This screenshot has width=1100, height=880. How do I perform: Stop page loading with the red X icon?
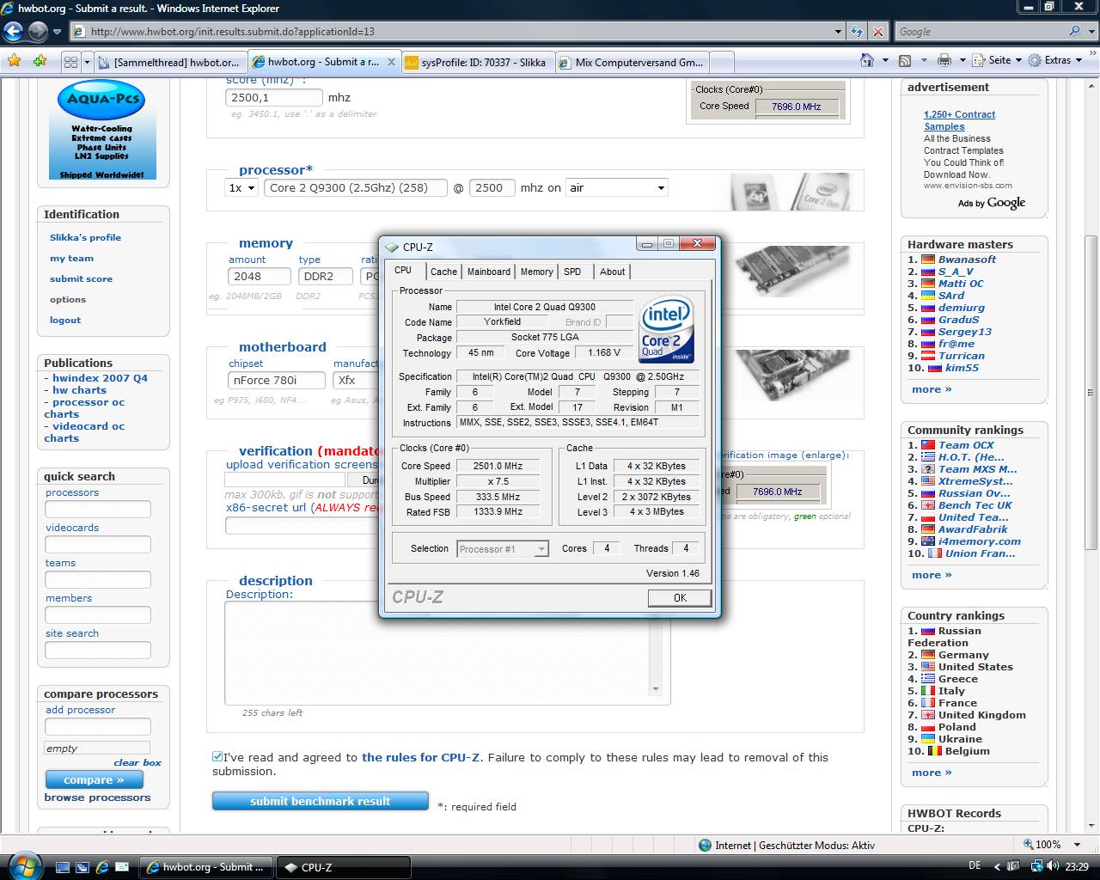877,32
